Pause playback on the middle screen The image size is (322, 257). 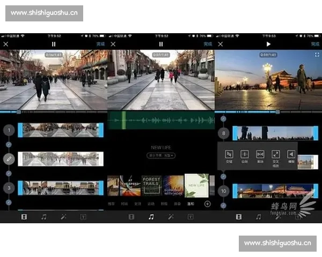click(161, 44)
